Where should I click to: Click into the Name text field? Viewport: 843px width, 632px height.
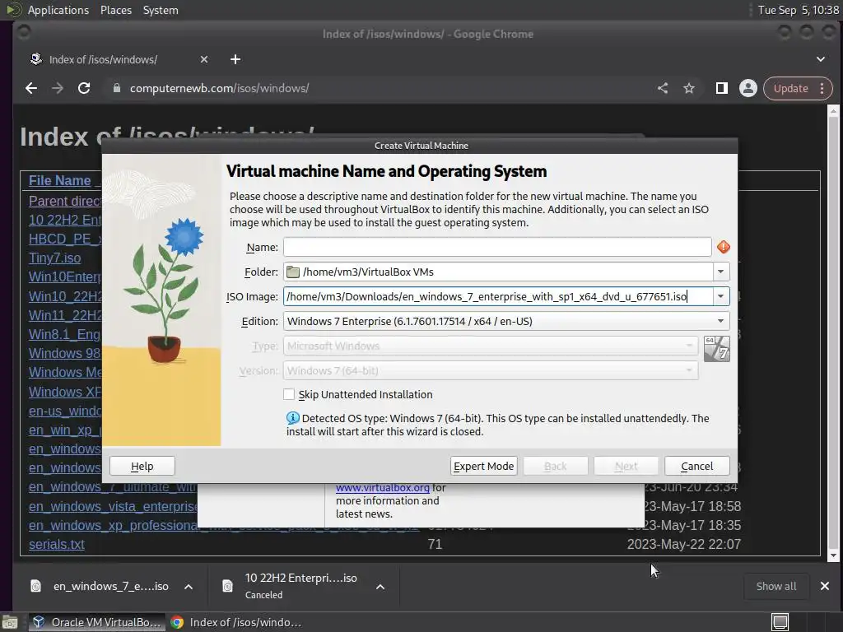[x=497, y=247]
